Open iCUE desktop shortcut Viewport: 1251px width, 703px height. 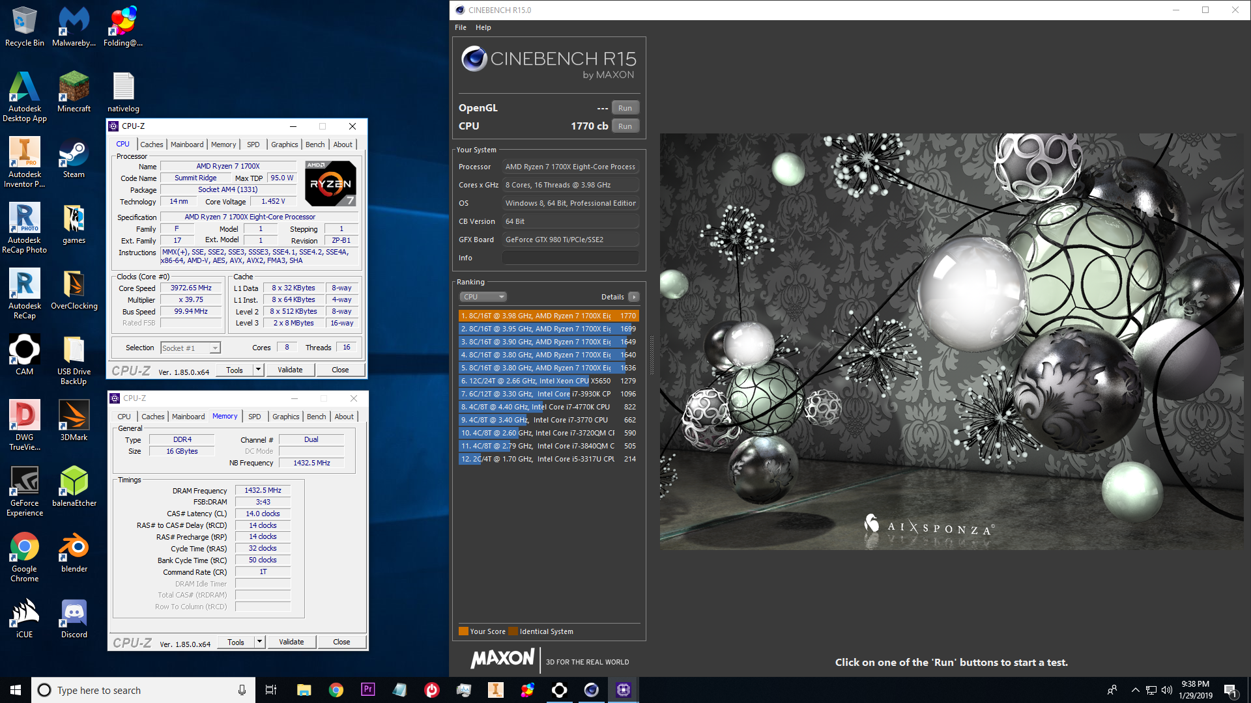24,618
